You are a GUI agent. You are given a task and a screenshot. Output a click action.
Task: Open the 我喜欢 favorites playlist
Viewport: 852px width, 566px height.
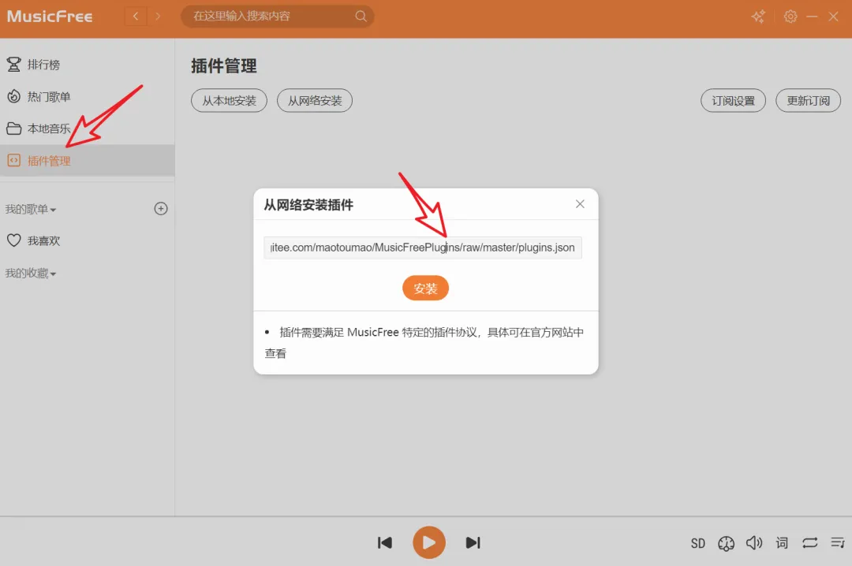click(x=87, y=240)
